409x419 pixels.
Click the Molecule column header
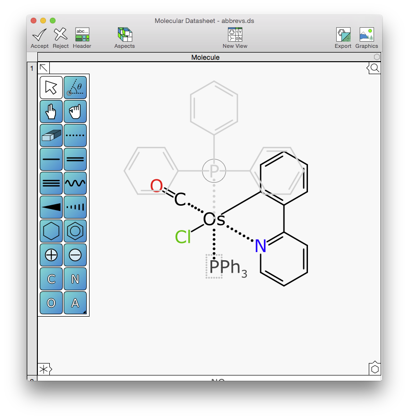click(x=205, y=57)
